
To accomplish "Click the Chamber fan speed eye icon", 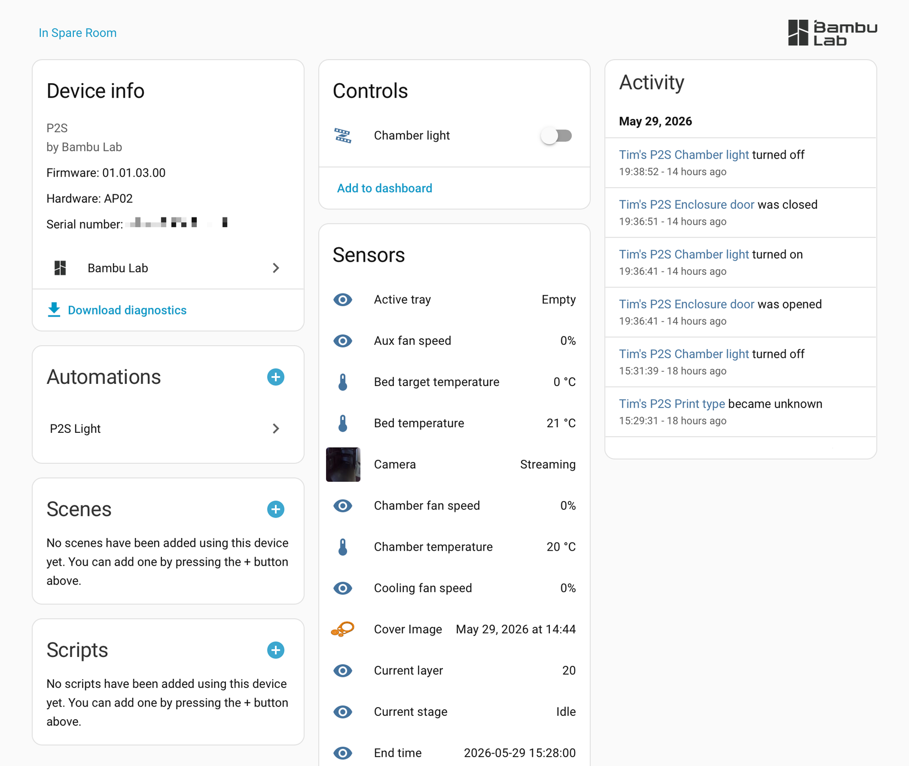I will [x=343, y=506].
